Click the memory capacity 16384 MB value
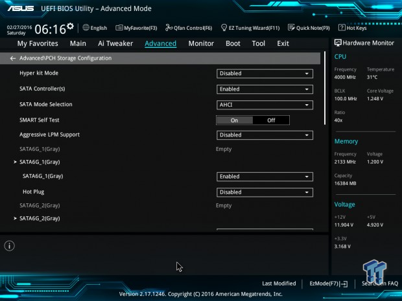This screenshot has width=402, height=301. [x=345, y=183]
